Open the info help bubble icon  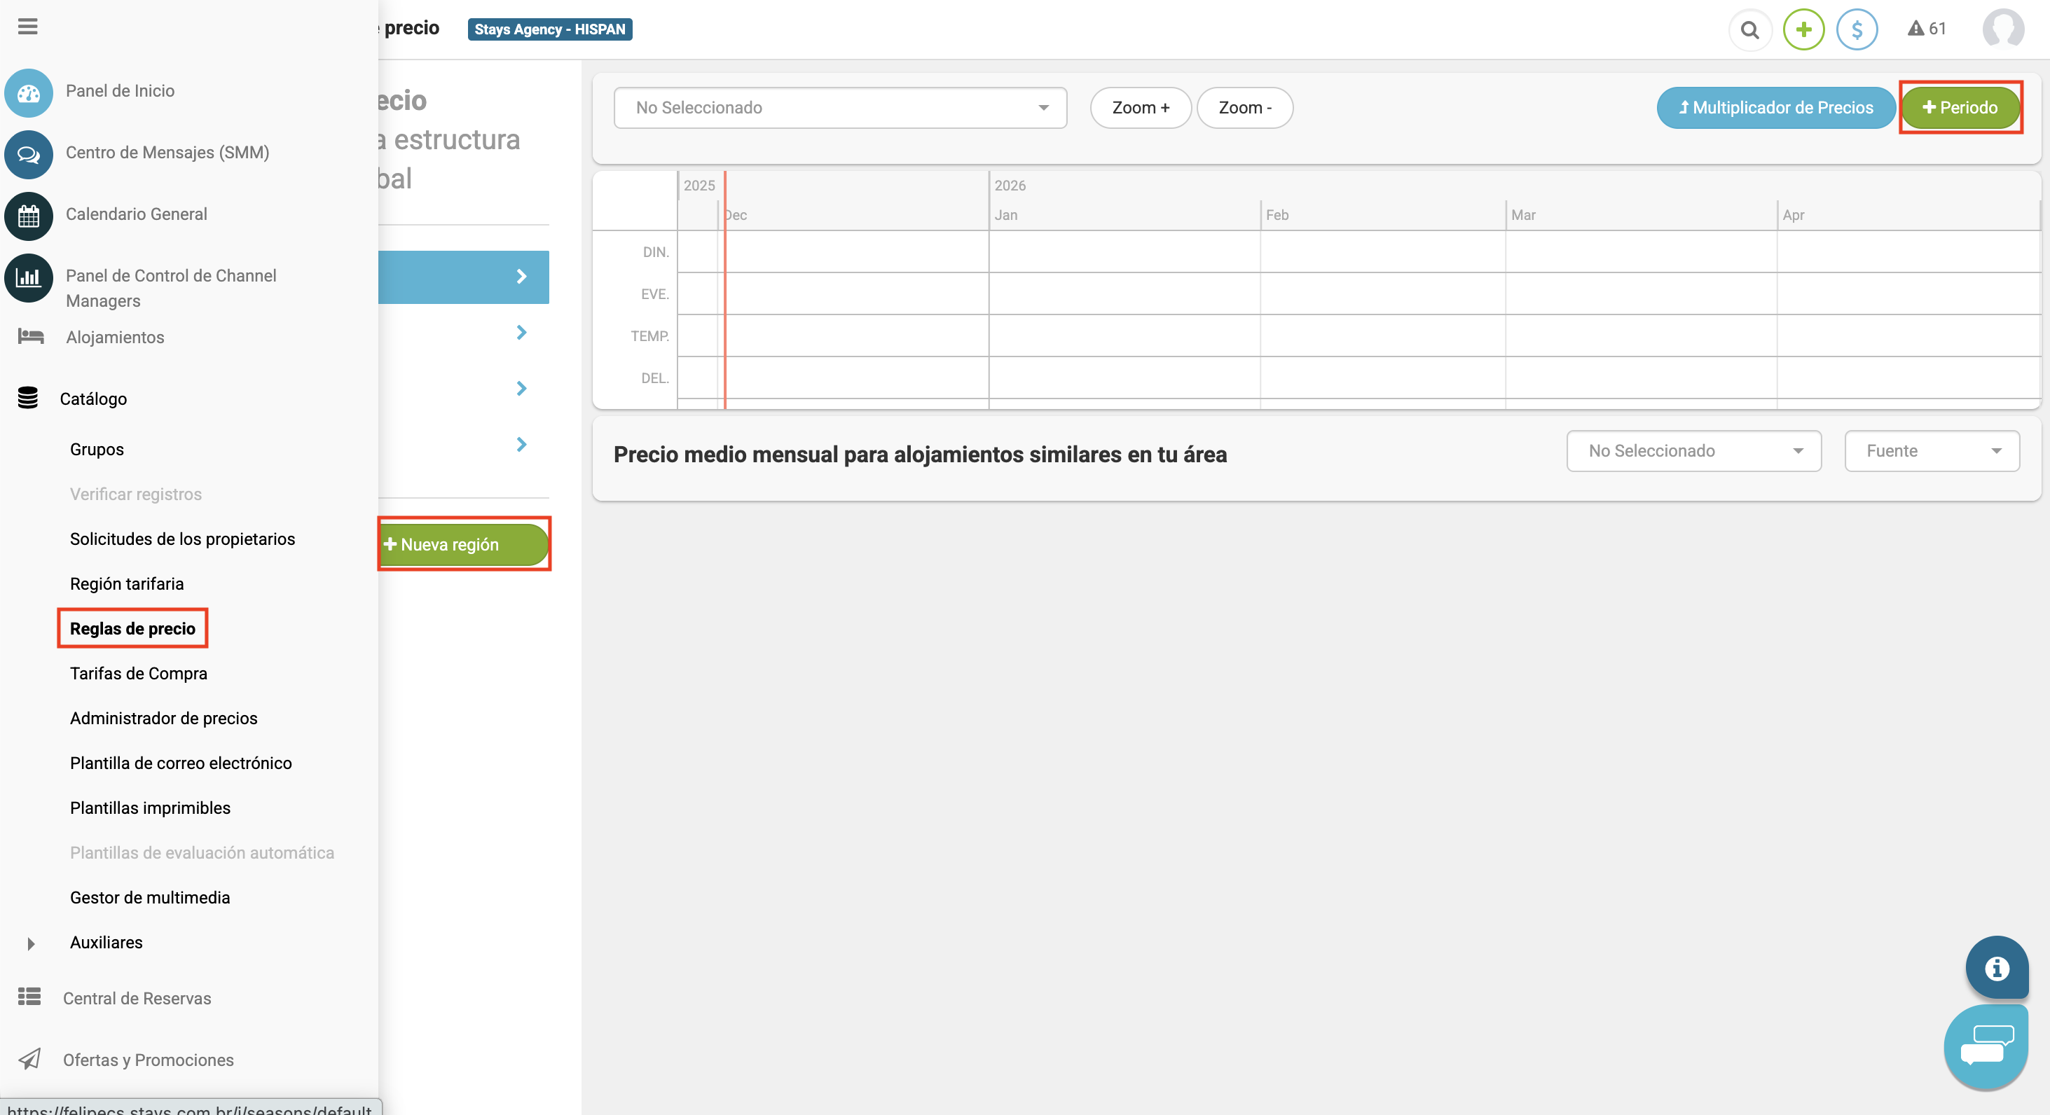point(1996,968)
